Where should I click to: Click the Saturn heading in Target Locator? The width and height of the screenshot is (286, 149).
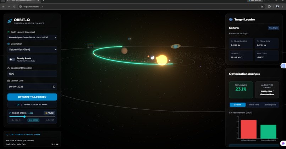pos(234,28)
